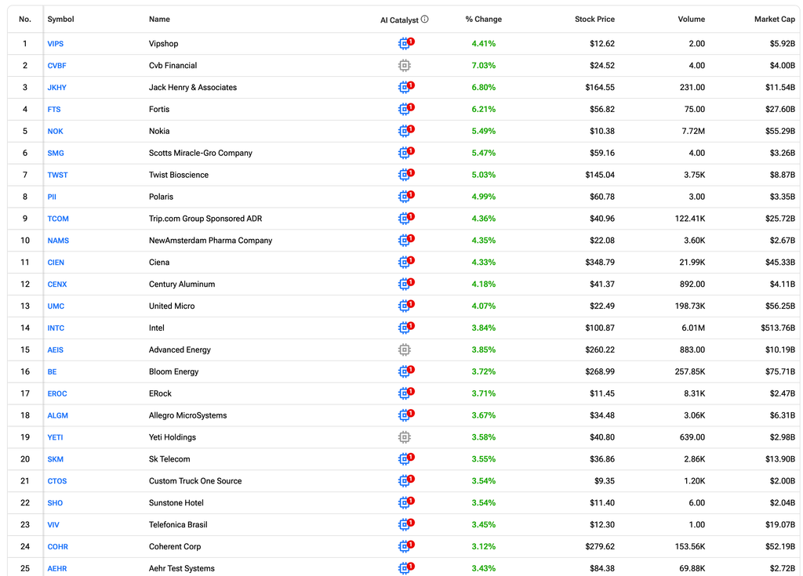Click the Stock Price column header

(x=594, y=20)
